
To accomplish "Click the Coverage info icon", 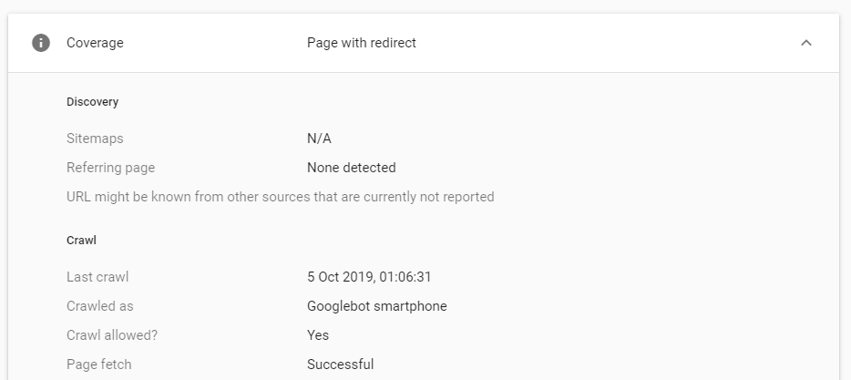I will [x=41, y=43].
